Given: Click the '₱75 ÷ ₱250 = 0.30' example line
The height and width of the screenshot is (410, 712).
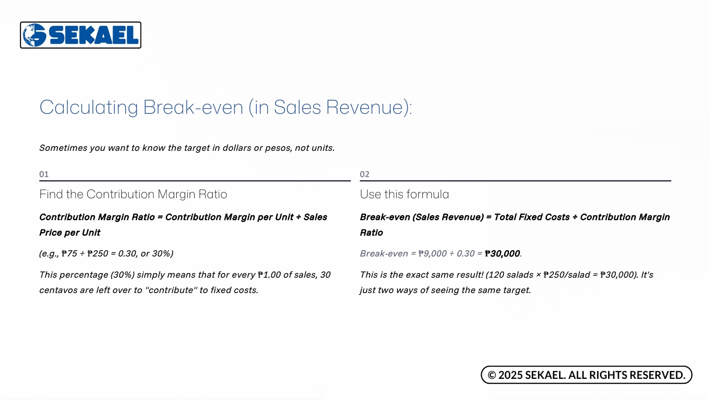Looking at the screenshot, I should coord(106,254).
